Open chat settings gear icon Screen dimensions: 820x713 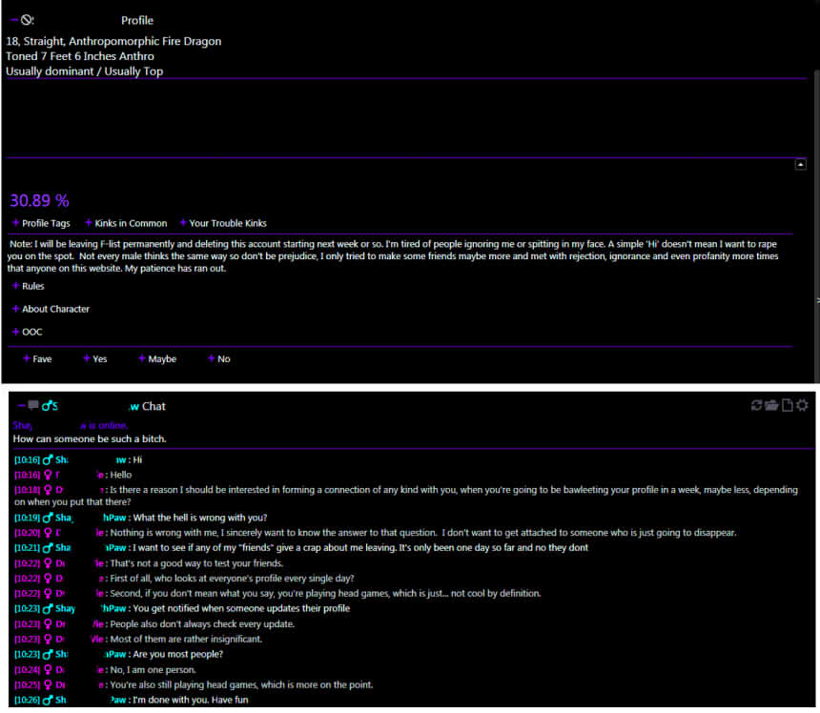click(802, 404)
